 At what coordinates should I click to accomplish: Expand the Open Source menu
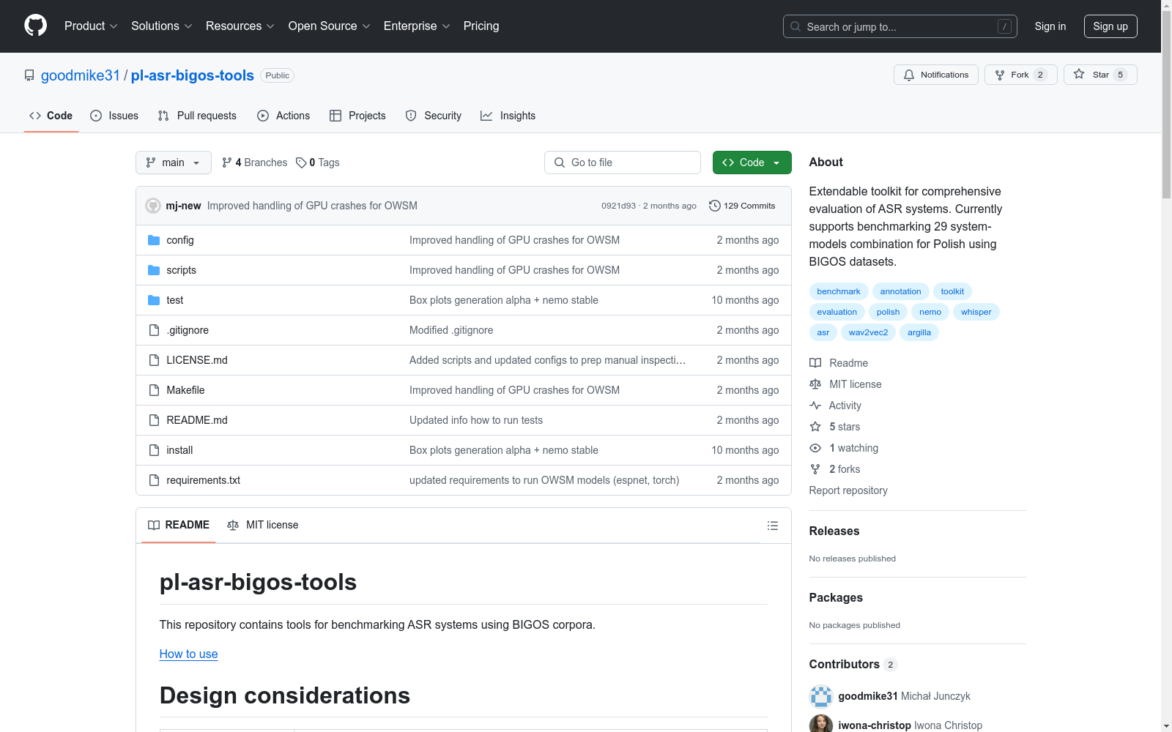point(330,26)
